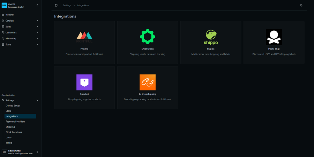Open Store under Settings
The width and height of the screenshot is (314, 157).
(x=20, y=111)
